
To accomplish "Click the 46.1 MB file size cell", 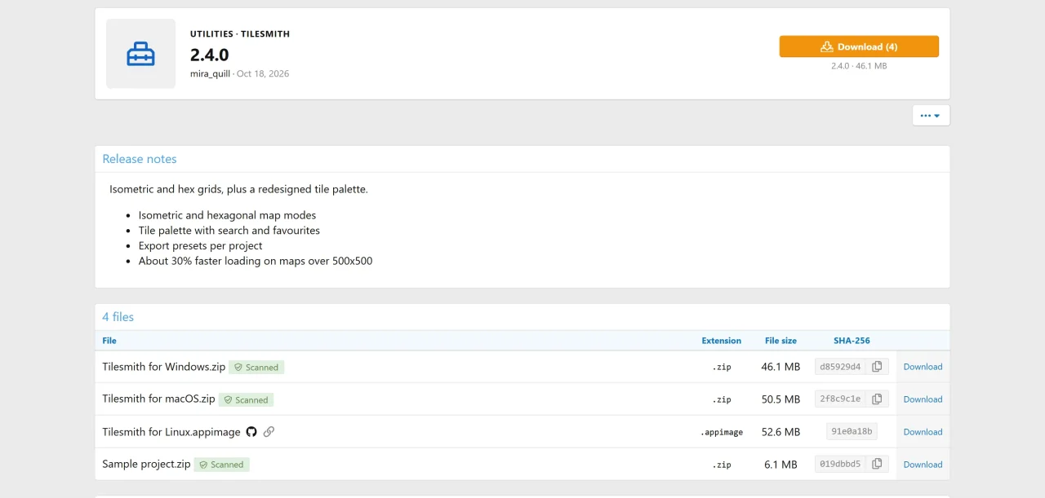I will 780,367.
